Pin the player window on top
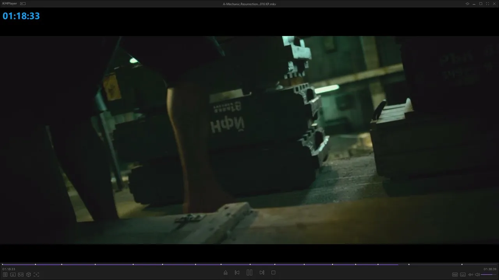 467,3
